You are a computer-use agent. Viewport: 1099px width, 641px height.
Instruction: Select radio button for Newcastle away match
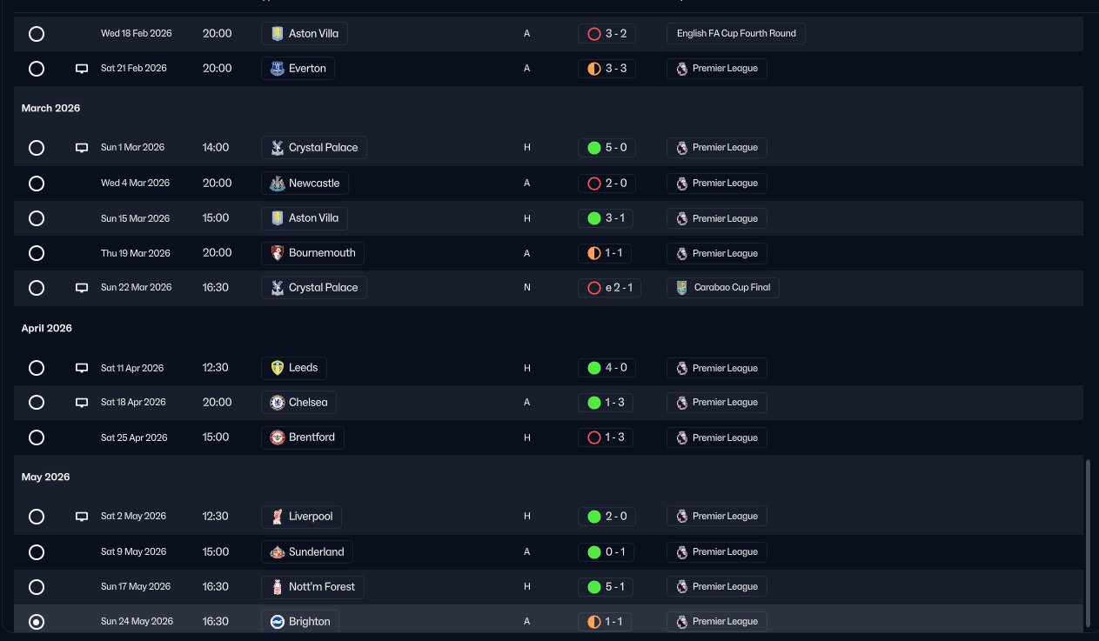[x=37, y=184]
